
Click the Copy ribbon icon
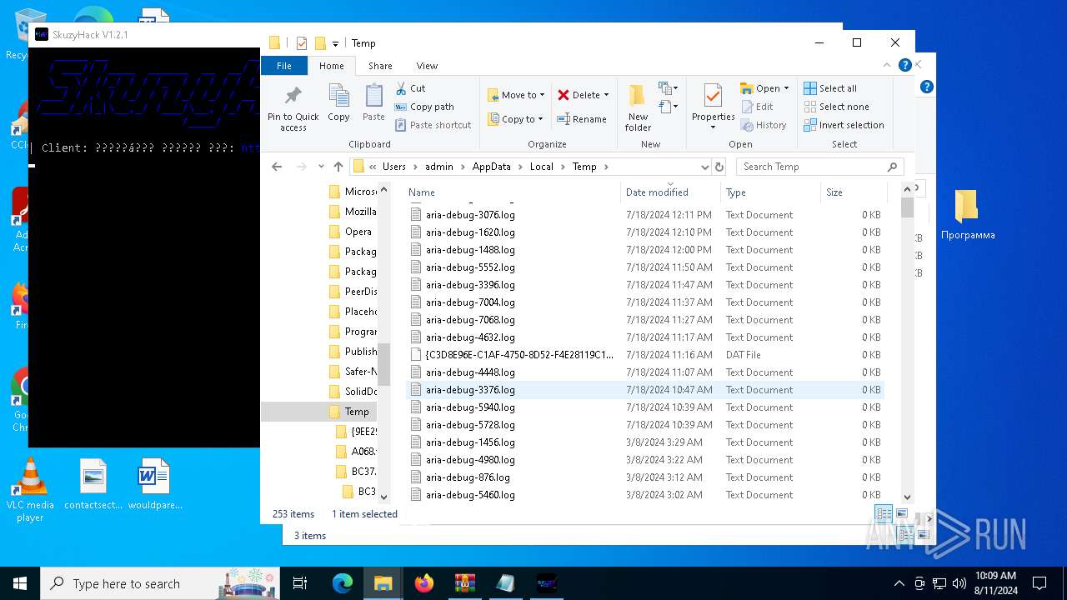coord(338,95)
